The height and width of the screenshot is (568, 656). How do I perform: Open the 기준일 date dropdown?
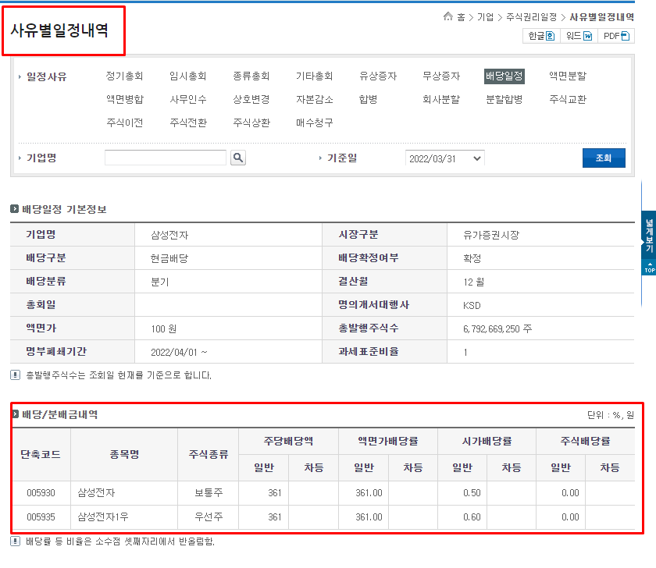click(444, 158)
